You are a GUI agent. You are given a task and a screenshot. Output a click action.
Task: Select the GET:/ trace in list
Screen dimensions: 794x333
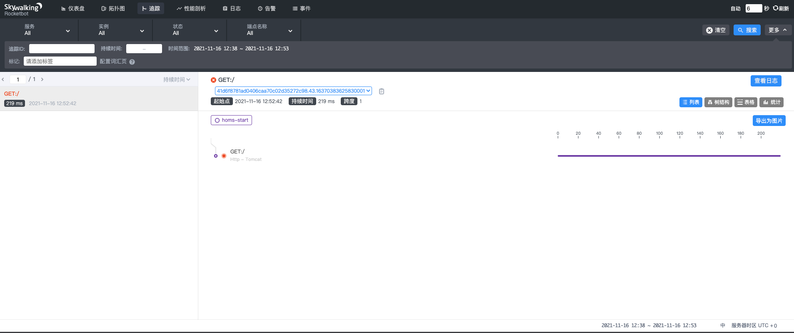point(99,99)
